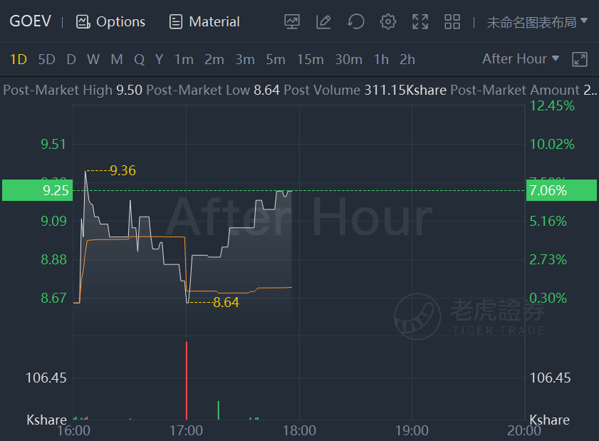The width and height of the screenshot is (599, 441).
Task: Click the red volume bar at 17:00
Action: [187, 380]
